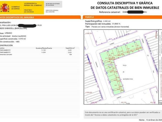
Task: Click the Año construcción value 1995
Action: pyautogui.click(x=17, y=42)
